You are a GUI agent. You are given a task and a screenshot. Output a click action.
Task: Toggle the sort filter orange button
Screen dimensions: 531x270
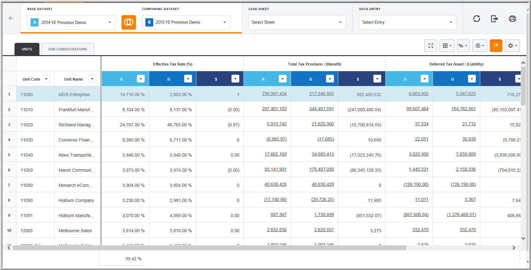[x=496, y=46]
